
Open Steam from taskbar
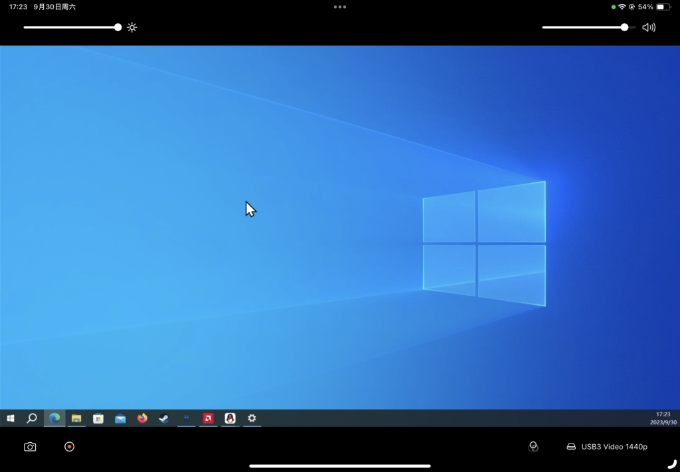[x=164, y=418]
